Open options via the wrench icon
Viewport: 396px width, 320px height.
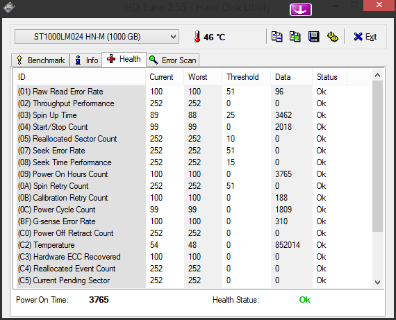pos(333,37)
